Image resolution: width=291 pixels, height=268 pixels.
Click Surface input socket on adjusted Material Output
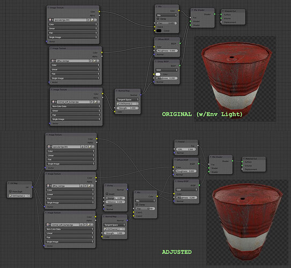tap(242, 162)
